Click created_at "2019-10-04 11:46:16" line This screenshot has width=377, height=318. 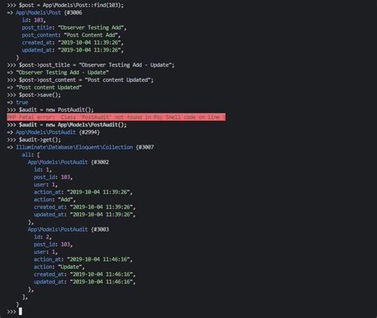pyautogui.click(x=85, y=274)
